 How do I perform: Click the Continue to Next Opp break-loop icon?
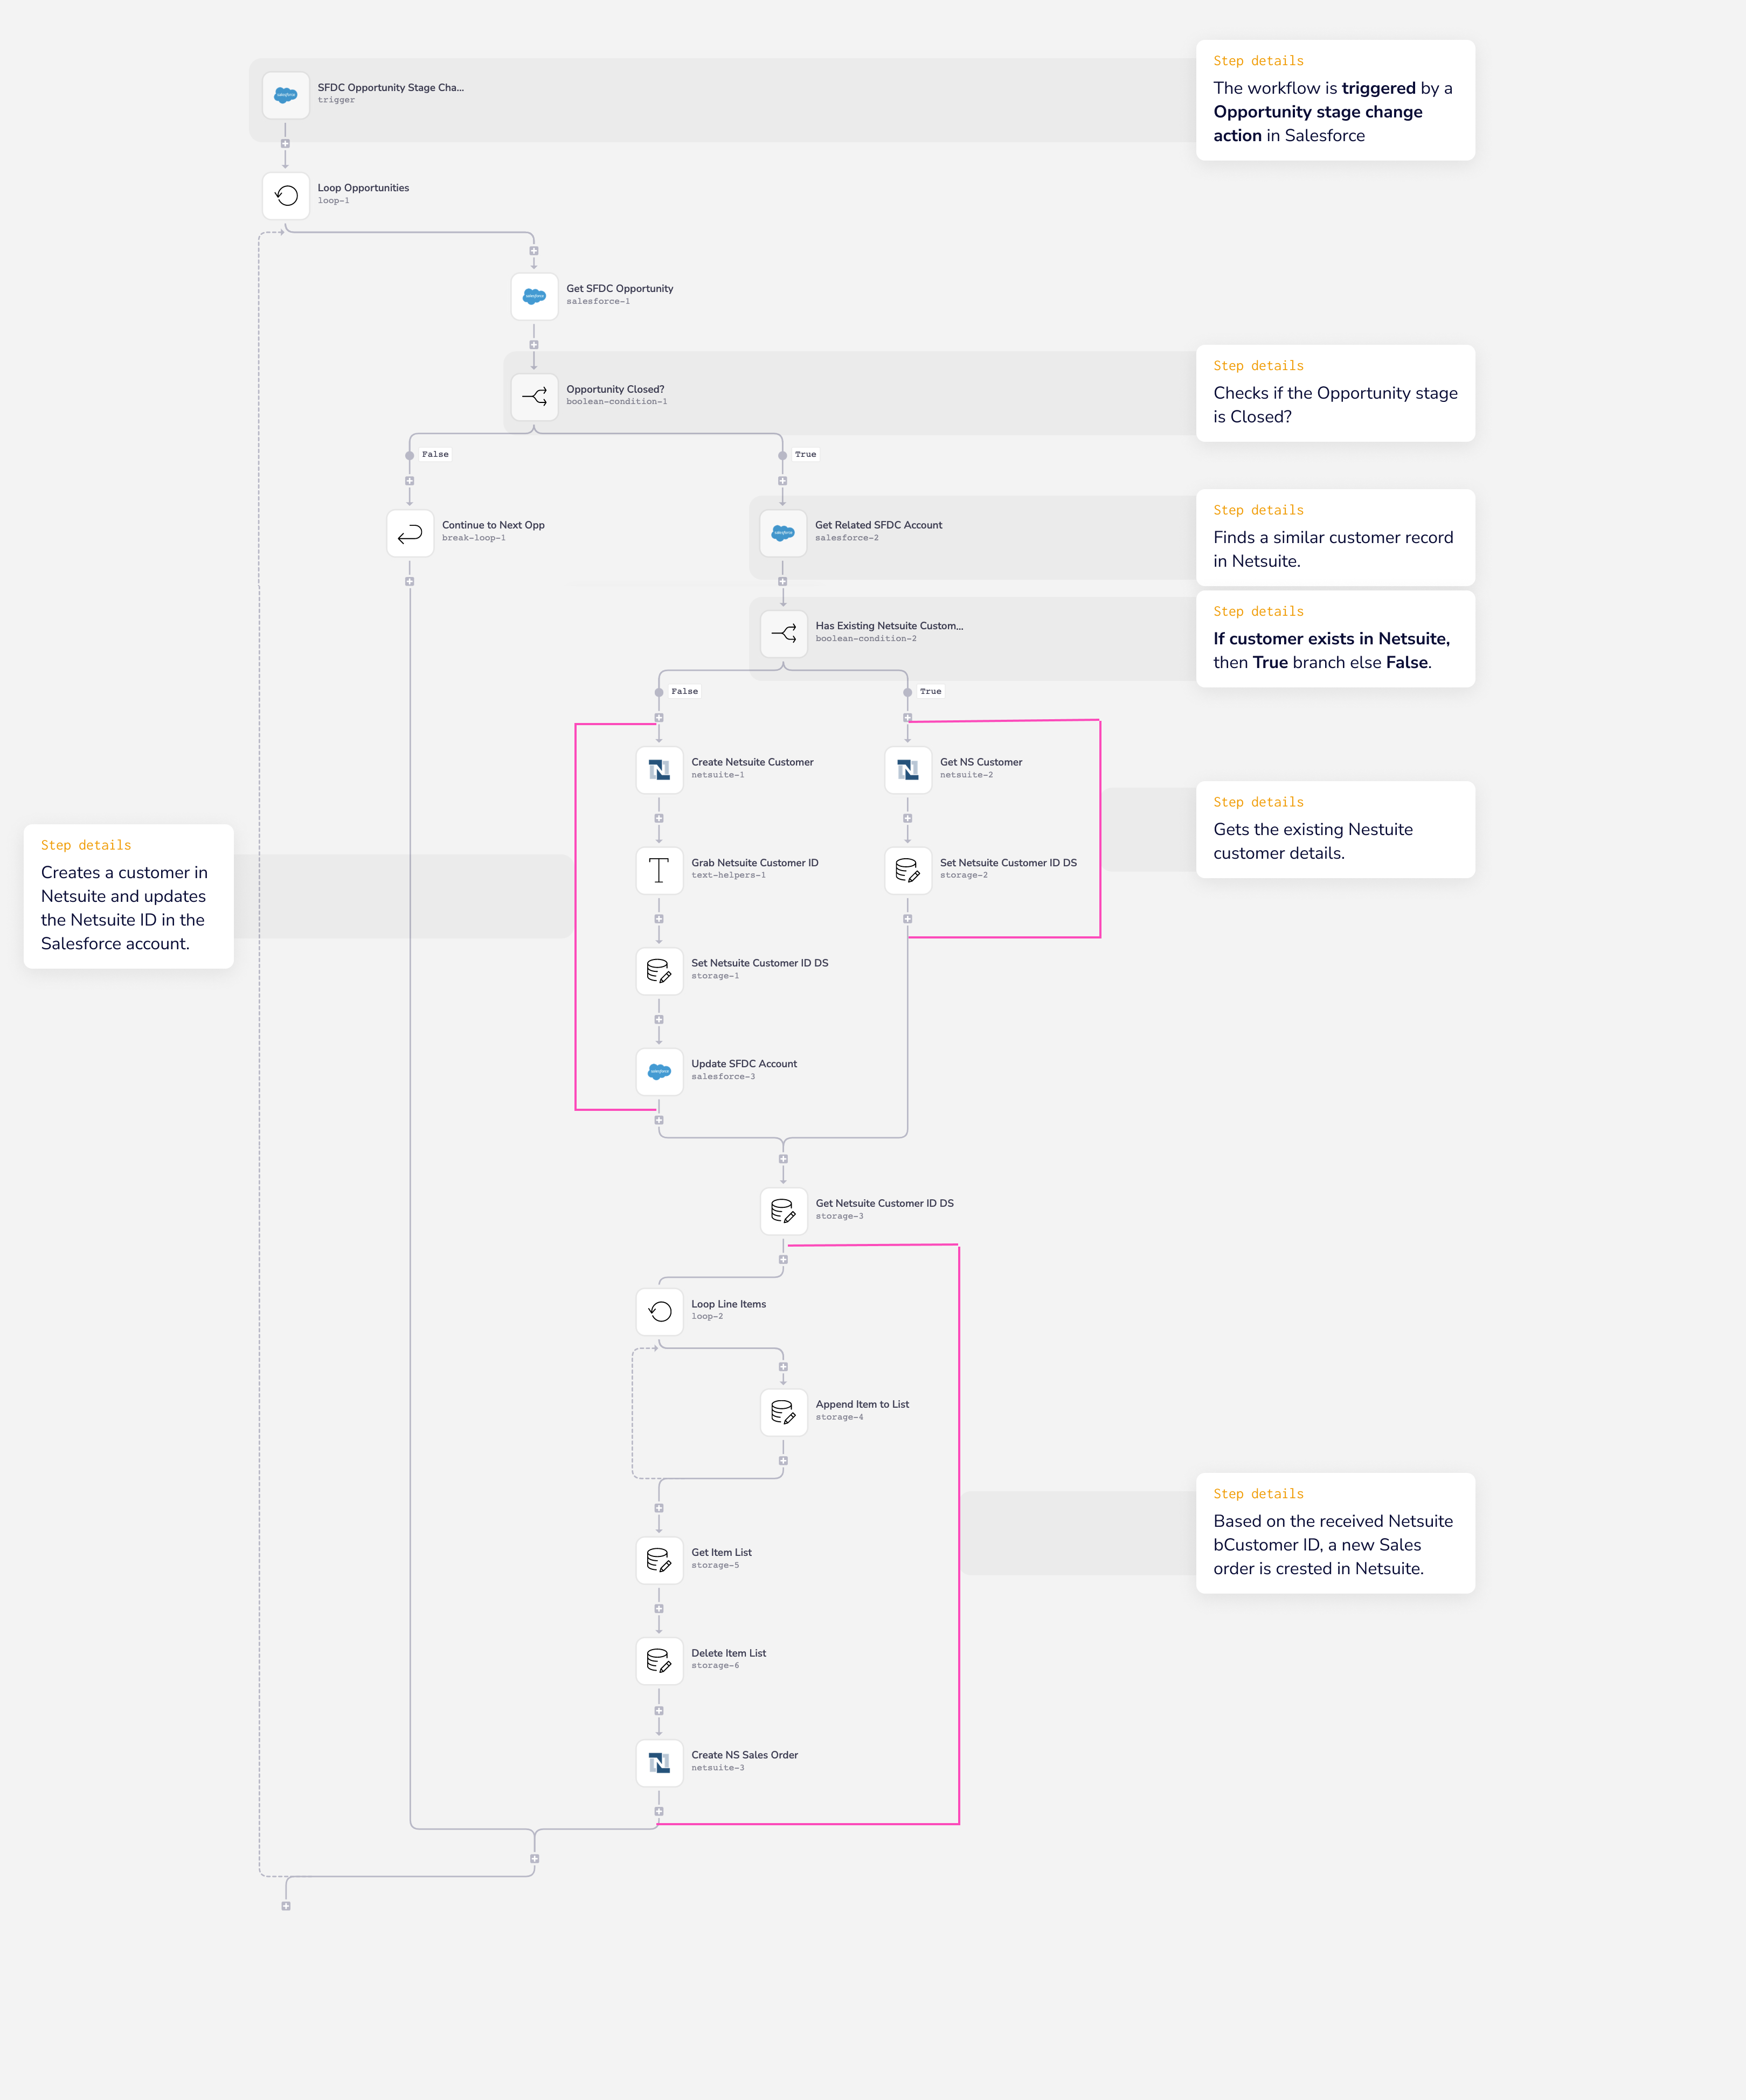pyautogui.click(x=410, y=533)
